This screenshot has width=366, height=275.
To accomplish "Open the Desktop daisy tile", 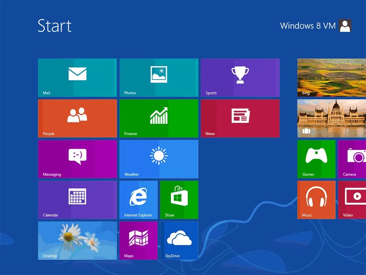I will click(77, 241).
